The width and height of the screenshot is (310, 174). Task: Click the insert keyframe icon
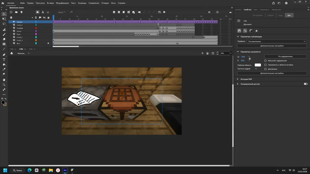point(114,12)
